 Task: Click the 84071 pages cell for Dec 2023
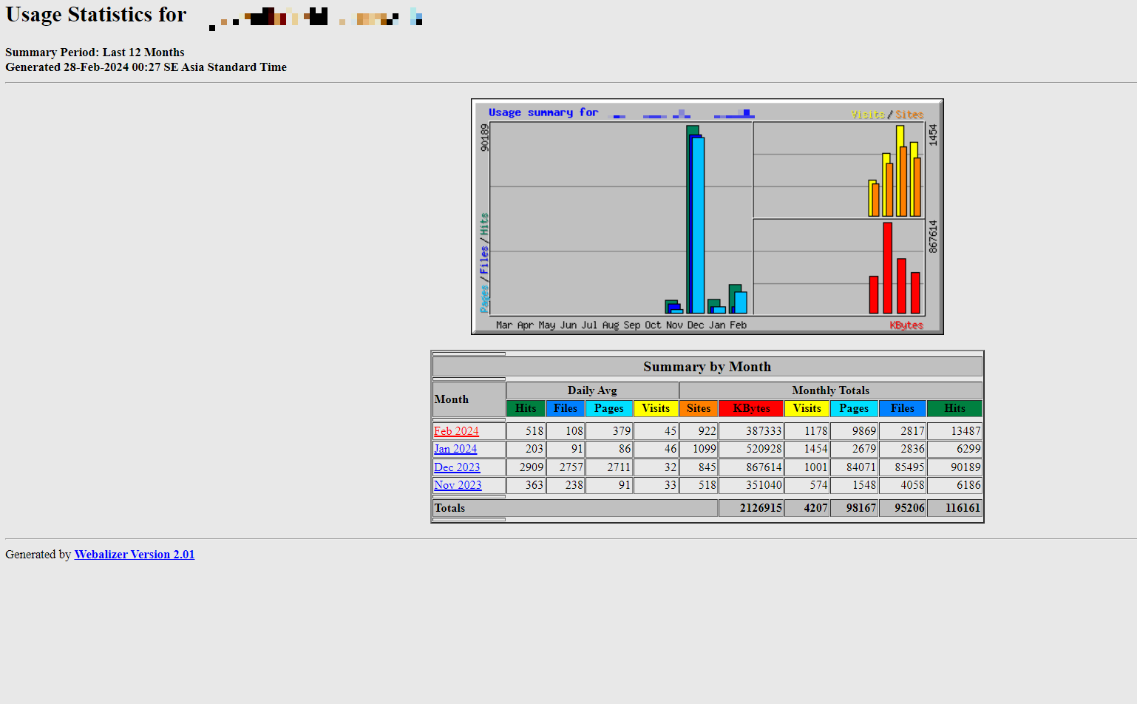[x=854, y=467]
